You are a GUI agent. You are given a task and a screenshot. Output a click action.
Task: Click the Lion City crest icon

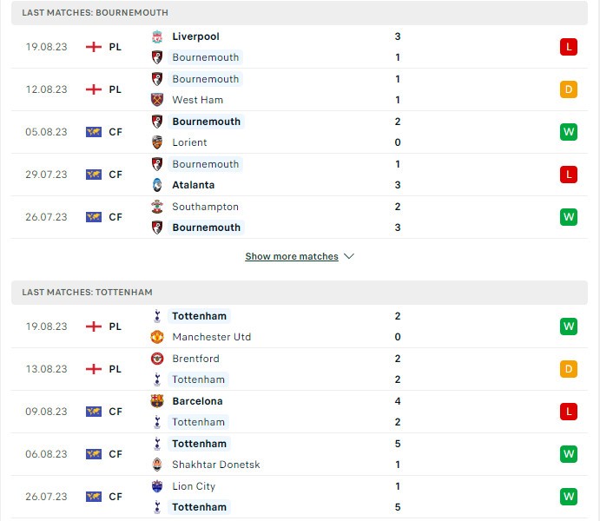coord(157,486)
